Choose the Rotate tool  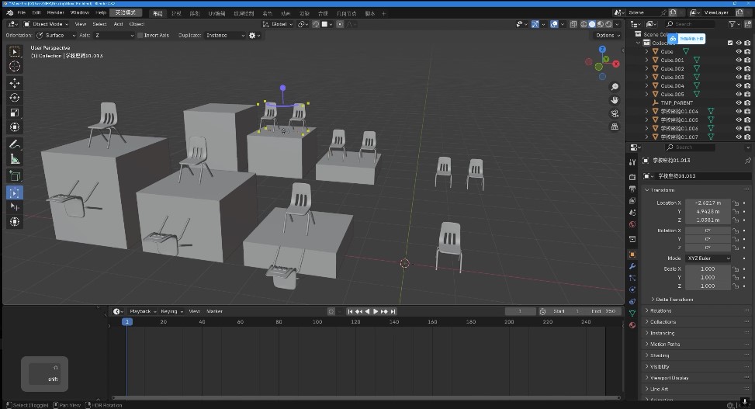(x=15, y=98)
